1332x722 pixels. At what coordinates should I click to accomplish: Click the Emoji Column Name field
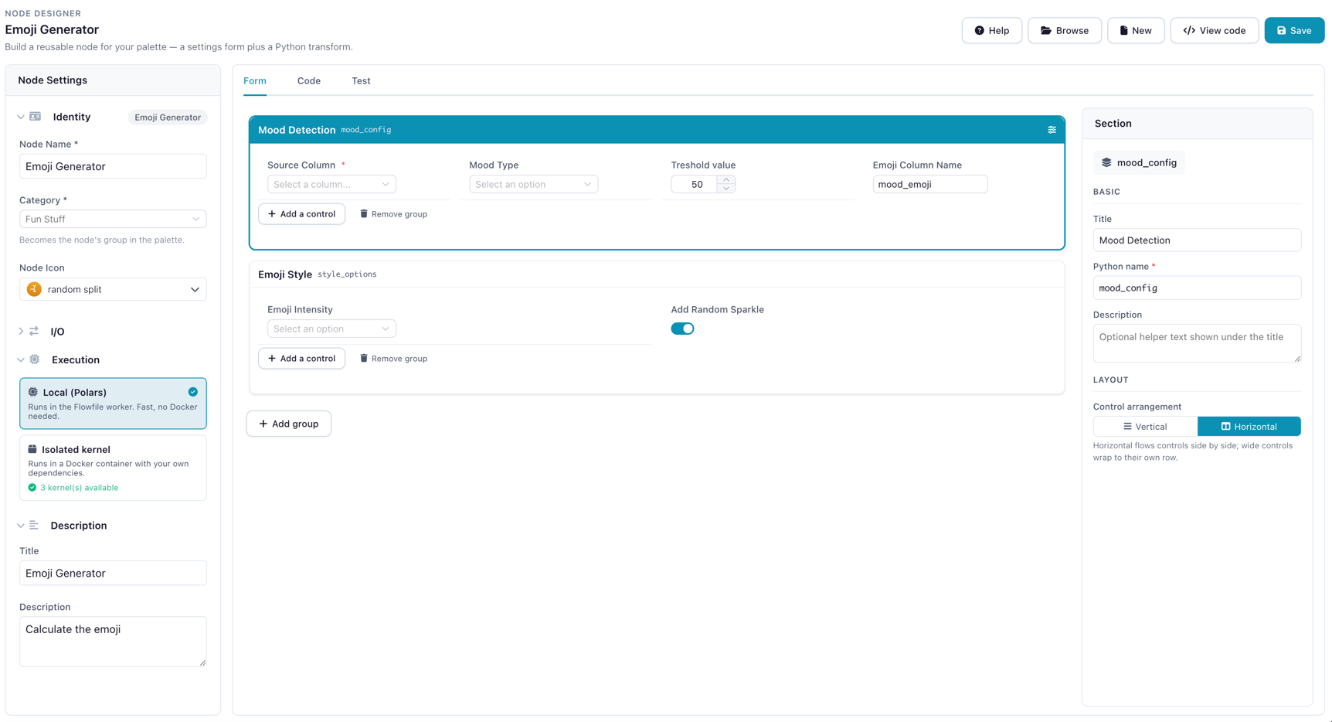pyautogui.click(x=930, y=184)
